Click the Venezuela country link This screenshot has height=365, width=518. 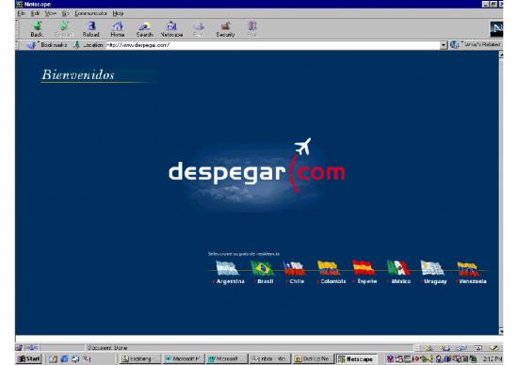coord(473,281)
